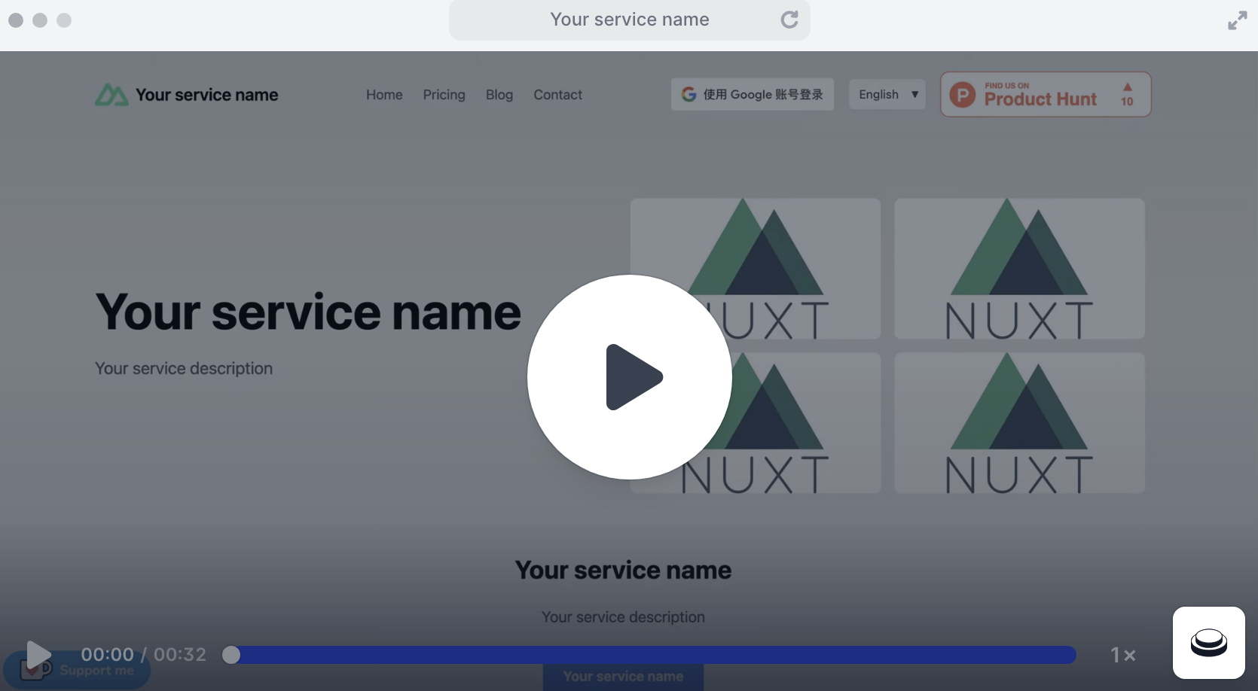Click the hero 'Your service description' text

pos(184,368)
